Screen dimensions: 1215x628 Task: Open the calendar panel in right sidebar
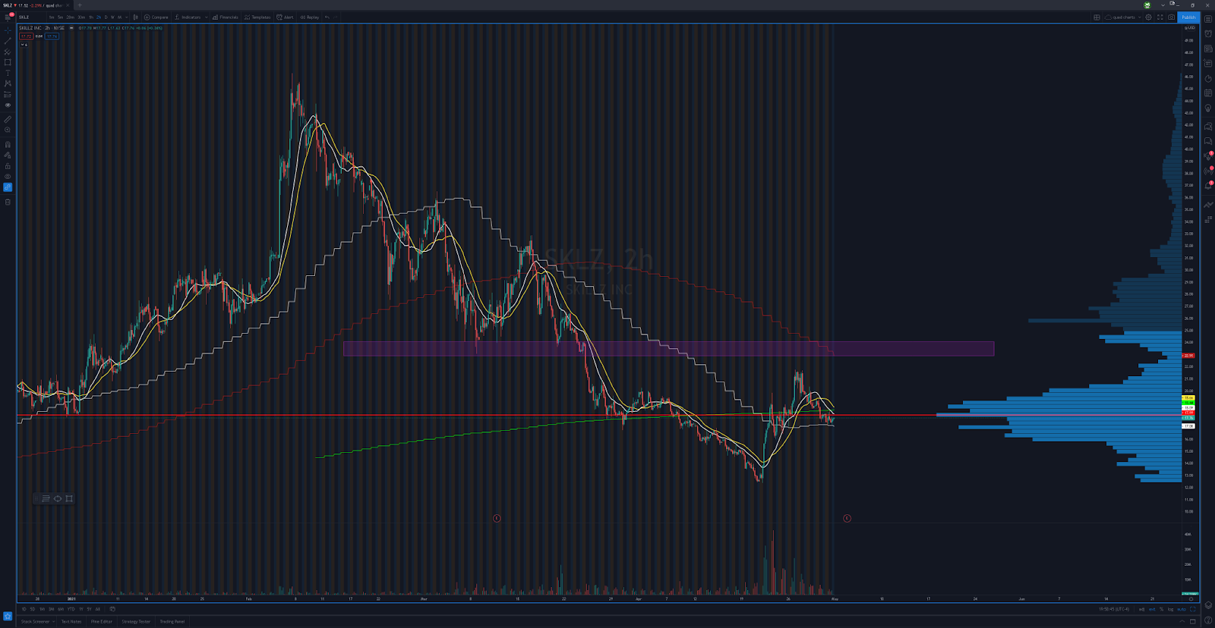pos(1208,93)
